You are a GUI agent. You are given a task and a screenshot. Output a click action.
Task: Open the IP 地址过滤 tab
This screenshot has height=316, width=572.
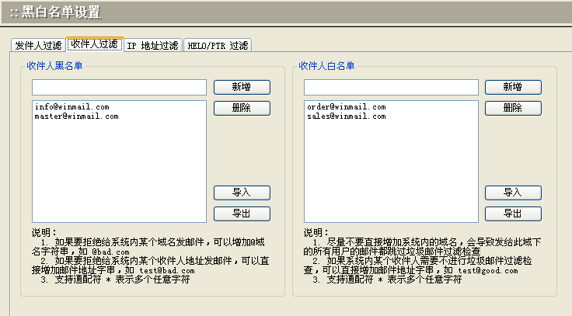coord(152,46)
